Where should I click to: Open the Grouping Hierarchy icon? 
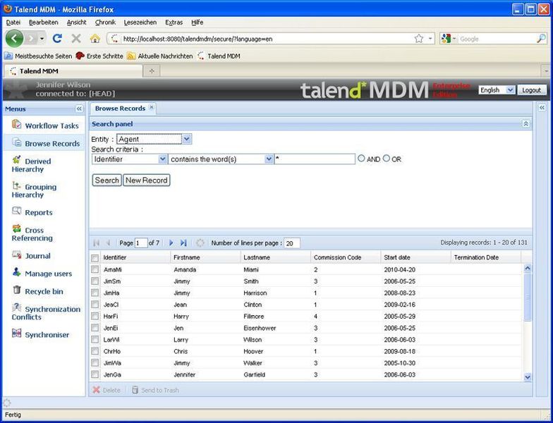17,185
